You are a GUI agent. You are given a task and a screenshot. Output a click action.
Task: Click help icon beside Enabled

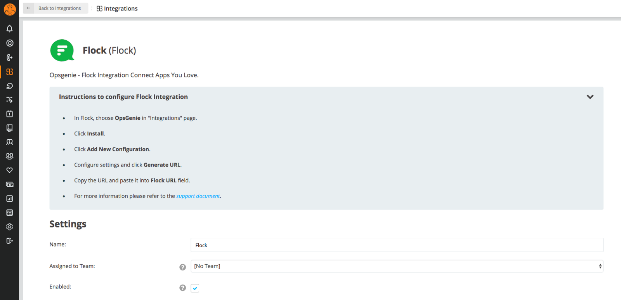pyautogui.click(x=182, y=288)
